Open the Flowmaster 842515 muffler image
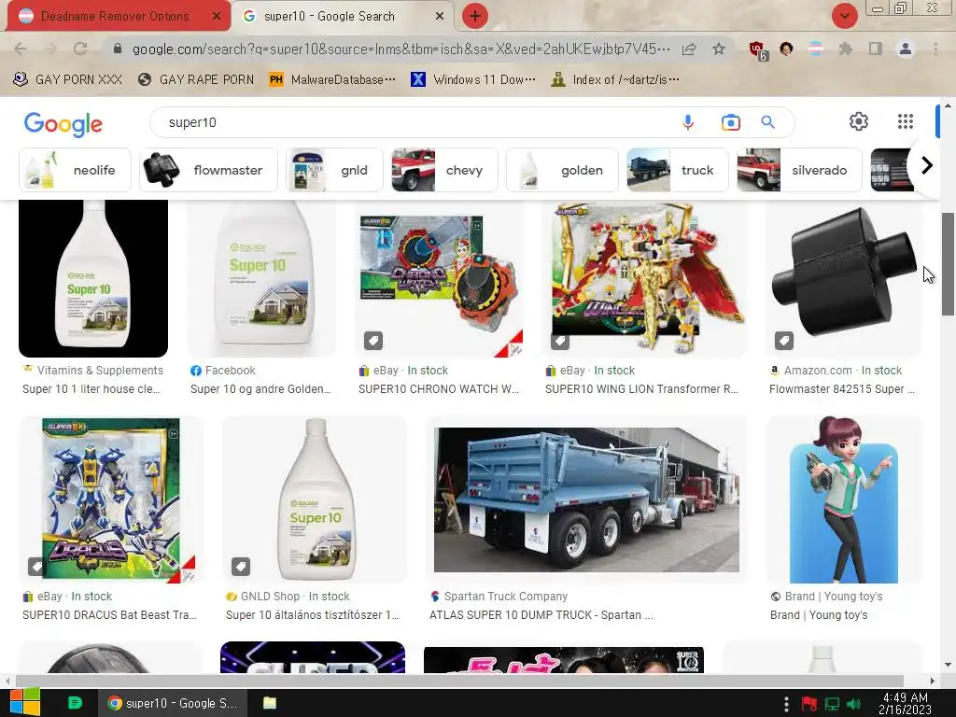Screen dimensions: 956x717 click(844, 278)
